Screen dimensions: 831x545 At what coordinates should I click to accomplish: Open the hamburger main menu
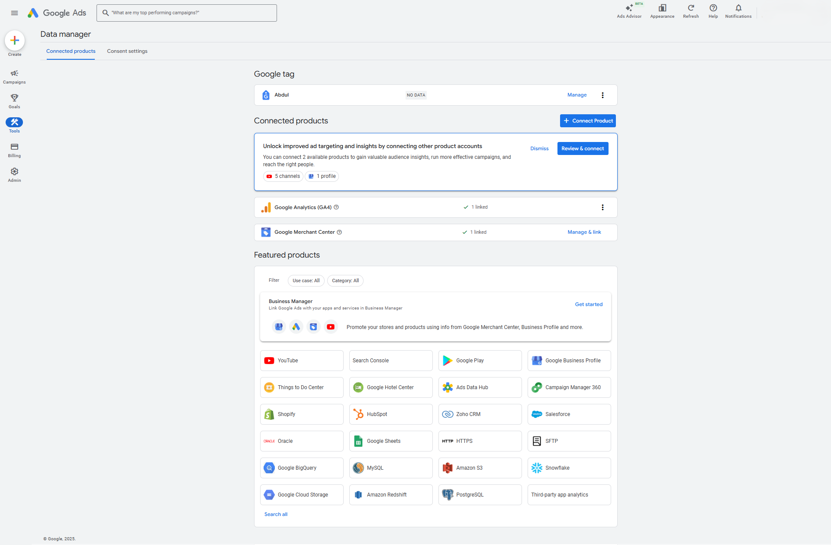[x=14, y=13]
